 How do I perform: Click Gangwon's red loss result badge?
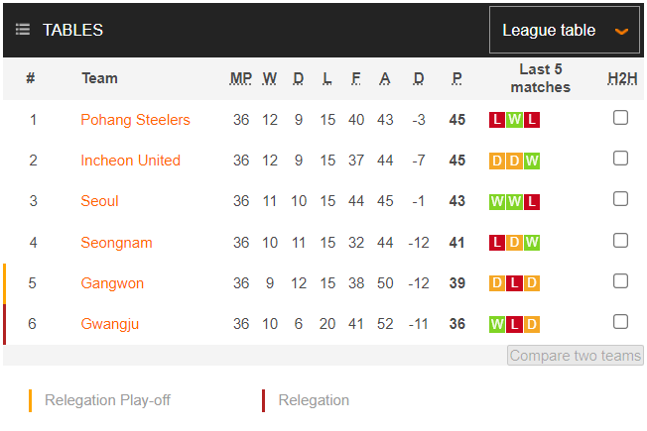pyautogui.click(x=514, y=283)
